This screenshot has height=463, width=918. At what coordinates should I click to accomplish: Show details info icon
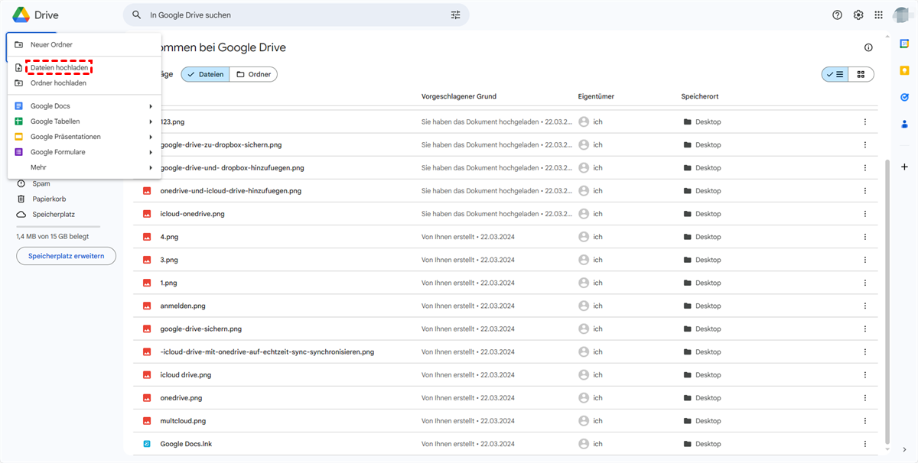868,47
